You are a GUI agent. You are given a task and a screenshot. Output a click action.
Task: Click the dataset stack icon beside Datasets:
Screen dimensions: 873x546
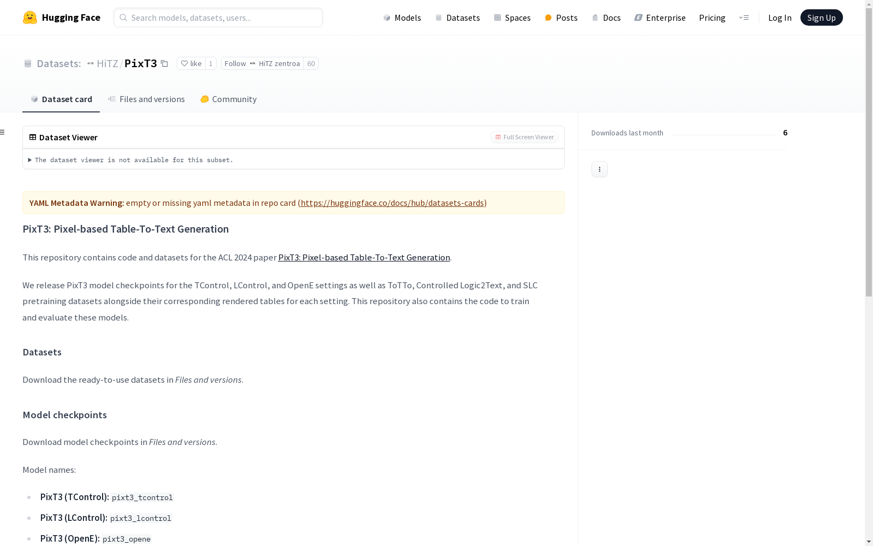click(x=28, y=63)
